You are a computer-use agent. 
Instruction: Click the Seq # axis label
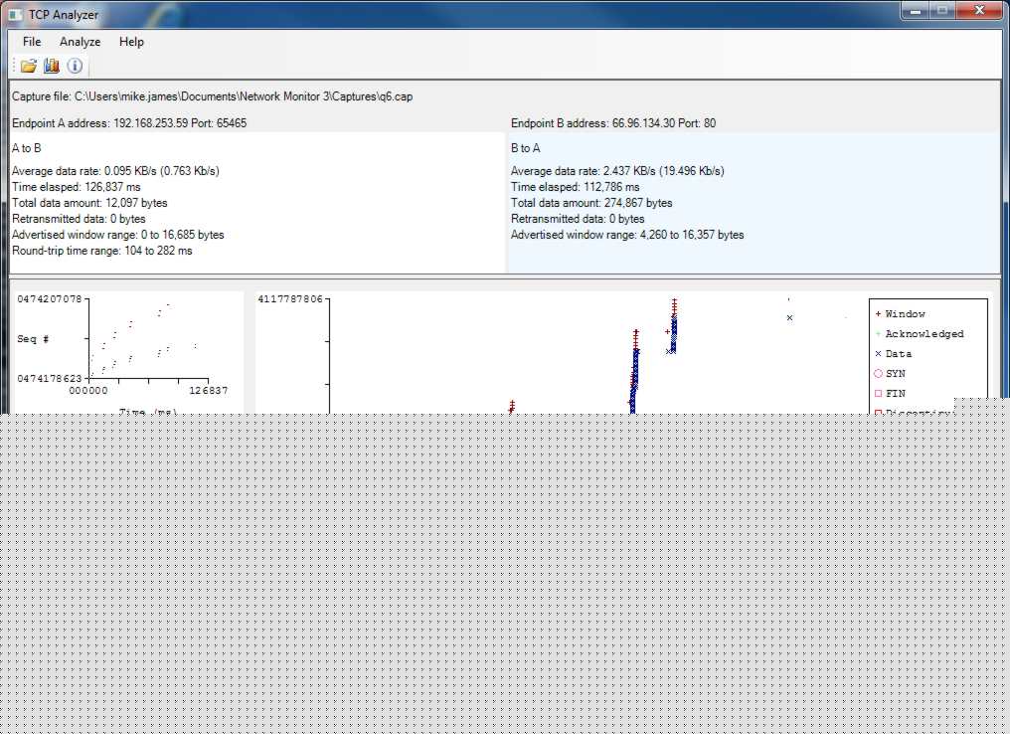pos(33,339)
